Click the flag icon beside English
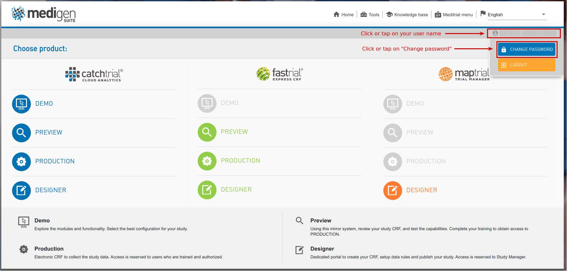The width and height of the screenshot is (567, 271). 483,14
